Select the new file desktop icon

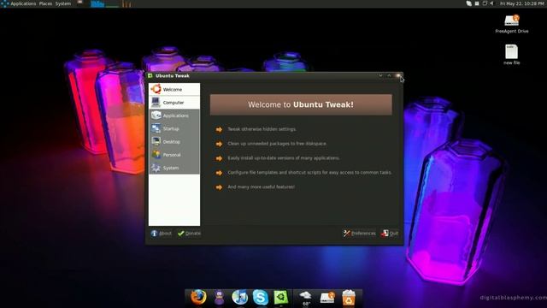(x=511, y=55)
